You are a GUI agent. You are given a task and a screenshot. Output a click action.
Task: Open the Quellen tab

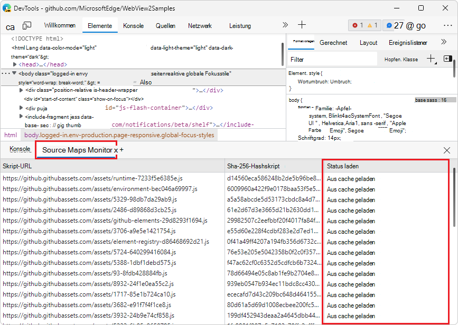166,26
